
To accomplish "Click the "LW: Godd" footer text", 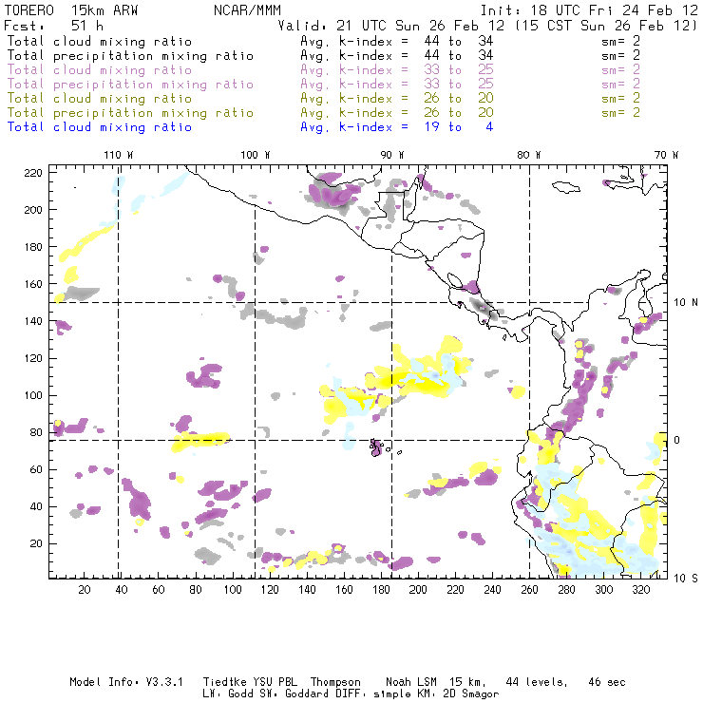I will coord(228,694).
